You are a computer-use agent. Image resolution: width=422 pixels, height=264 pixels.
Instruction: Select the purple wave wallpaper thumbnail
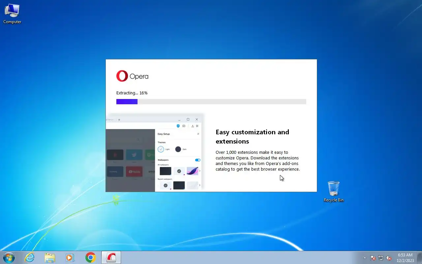click(192, 171)
